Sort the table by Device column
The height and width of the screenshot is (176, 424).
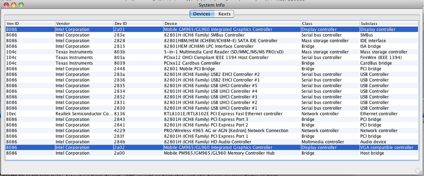coord(232,24)
